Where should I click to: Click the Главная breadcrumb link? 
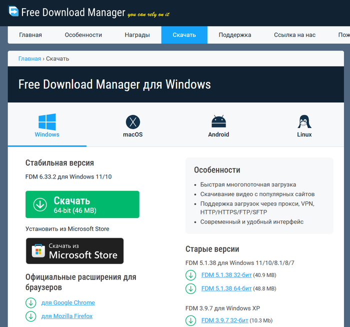coord(29,58)
